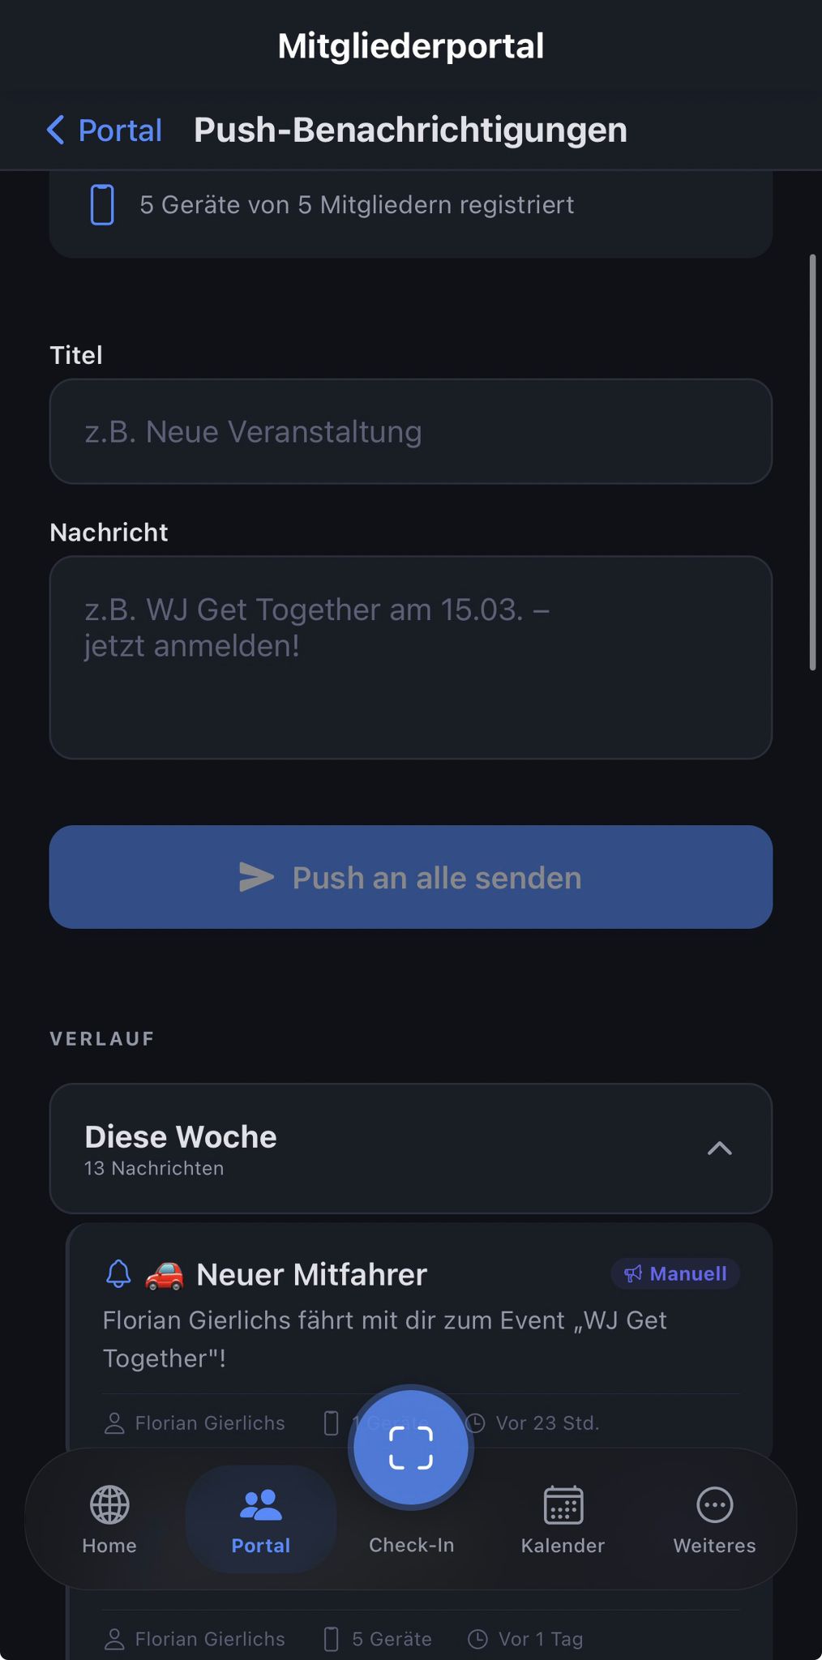Open the Kalender calendar icon
This screenshot has width=822, height=1660.
pos(563,1505)
